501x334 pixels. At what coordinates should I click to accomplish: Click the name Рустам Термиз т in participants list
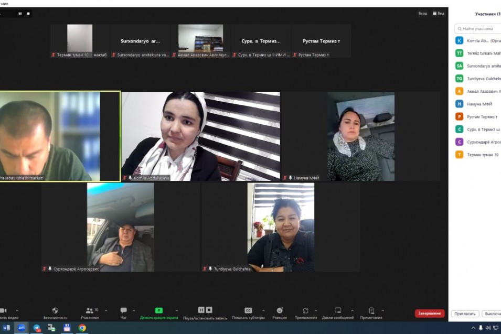(x=482, y=117)
